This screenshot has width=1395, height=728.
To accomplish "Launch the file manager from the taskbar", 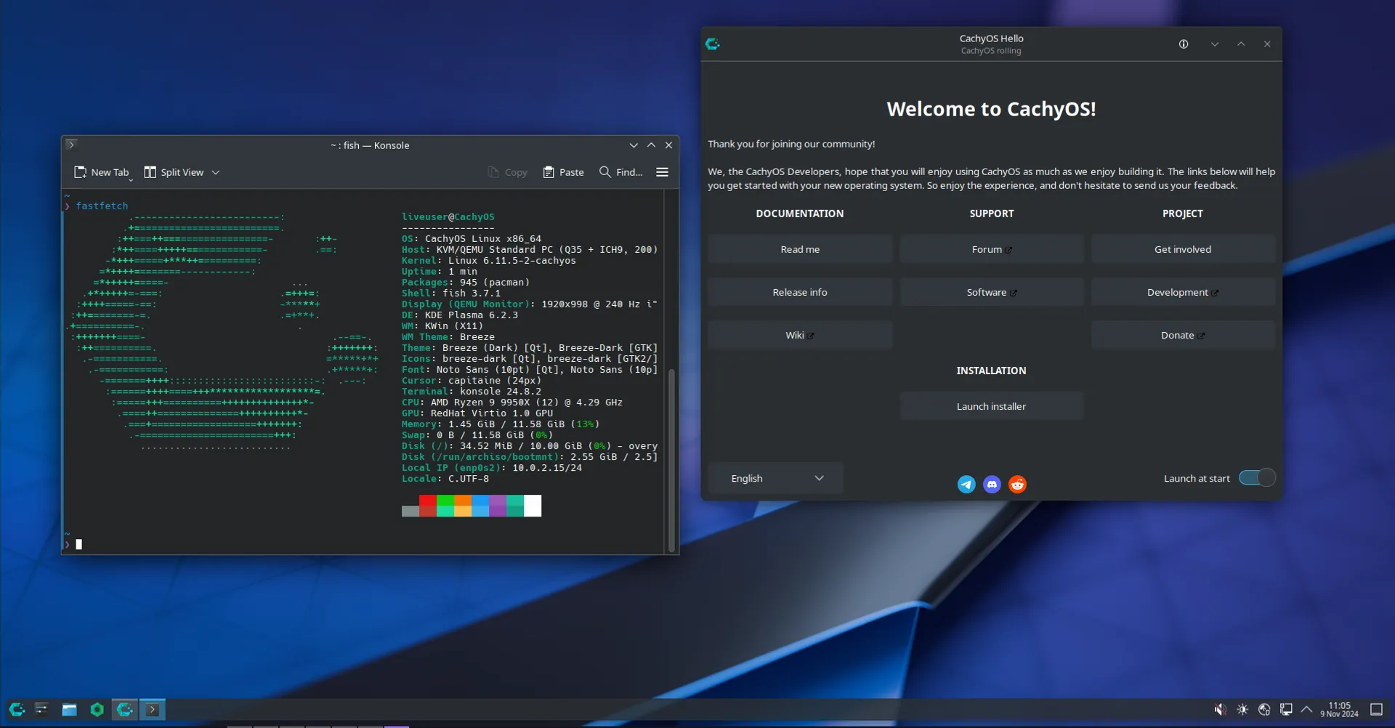I will coord(69,709).
